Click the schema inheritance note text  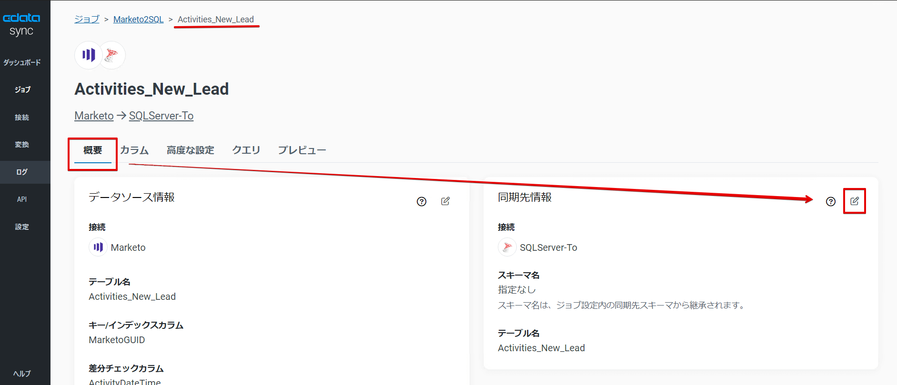622,305
